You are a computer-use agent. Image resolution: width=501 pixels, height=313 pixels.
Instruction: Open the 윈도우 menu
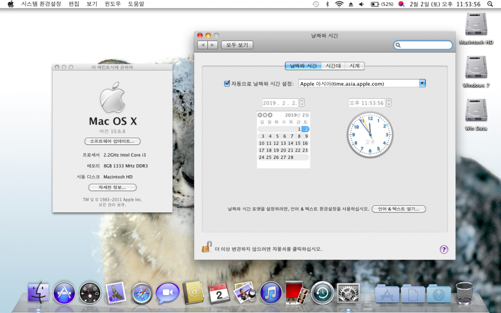pos(113,4)
